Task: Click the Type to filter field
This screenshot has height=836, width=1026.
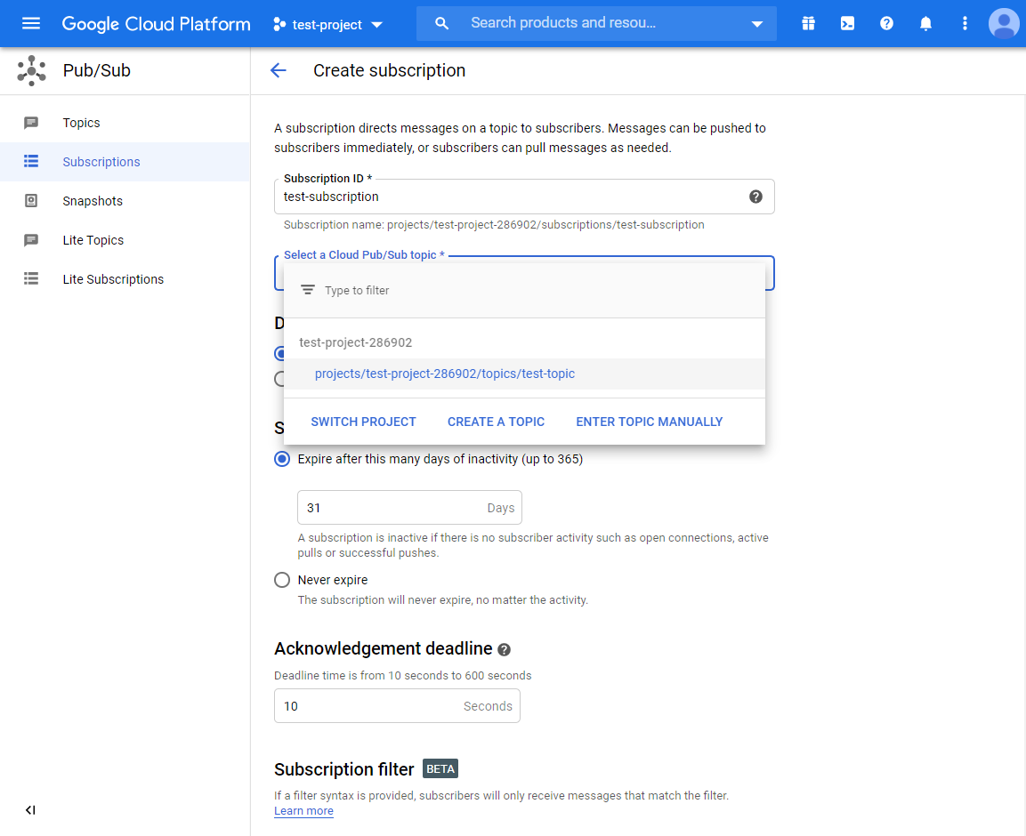Action: 524,291
